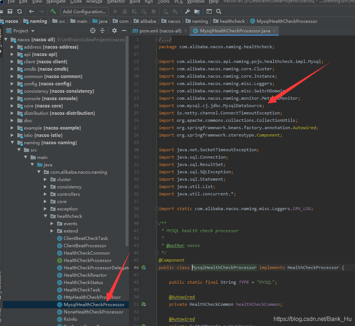Expand the api [nacos-api] module
Image resolution: width=355 pixels, height=326 pixels.
pos(12,54)
